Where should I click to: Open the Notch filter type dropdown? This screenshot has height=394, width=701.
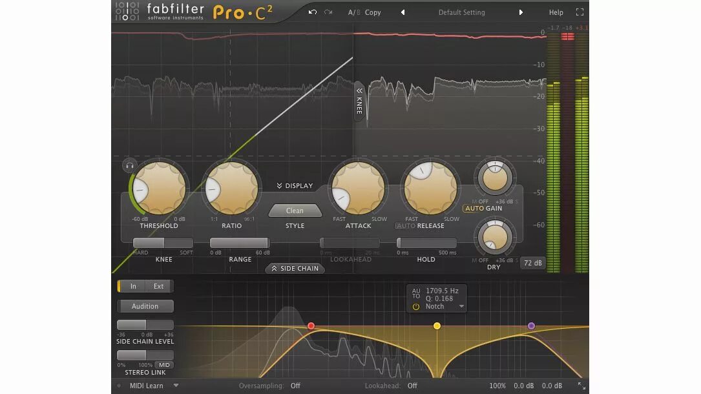coord(445,306)
